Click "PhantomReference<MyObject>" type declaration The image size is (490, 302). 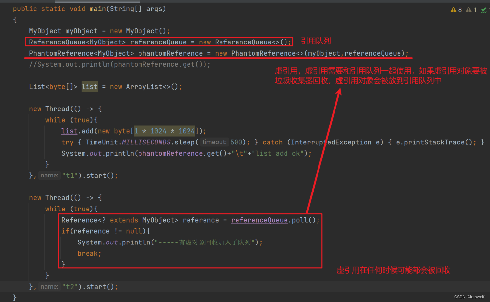81,53
